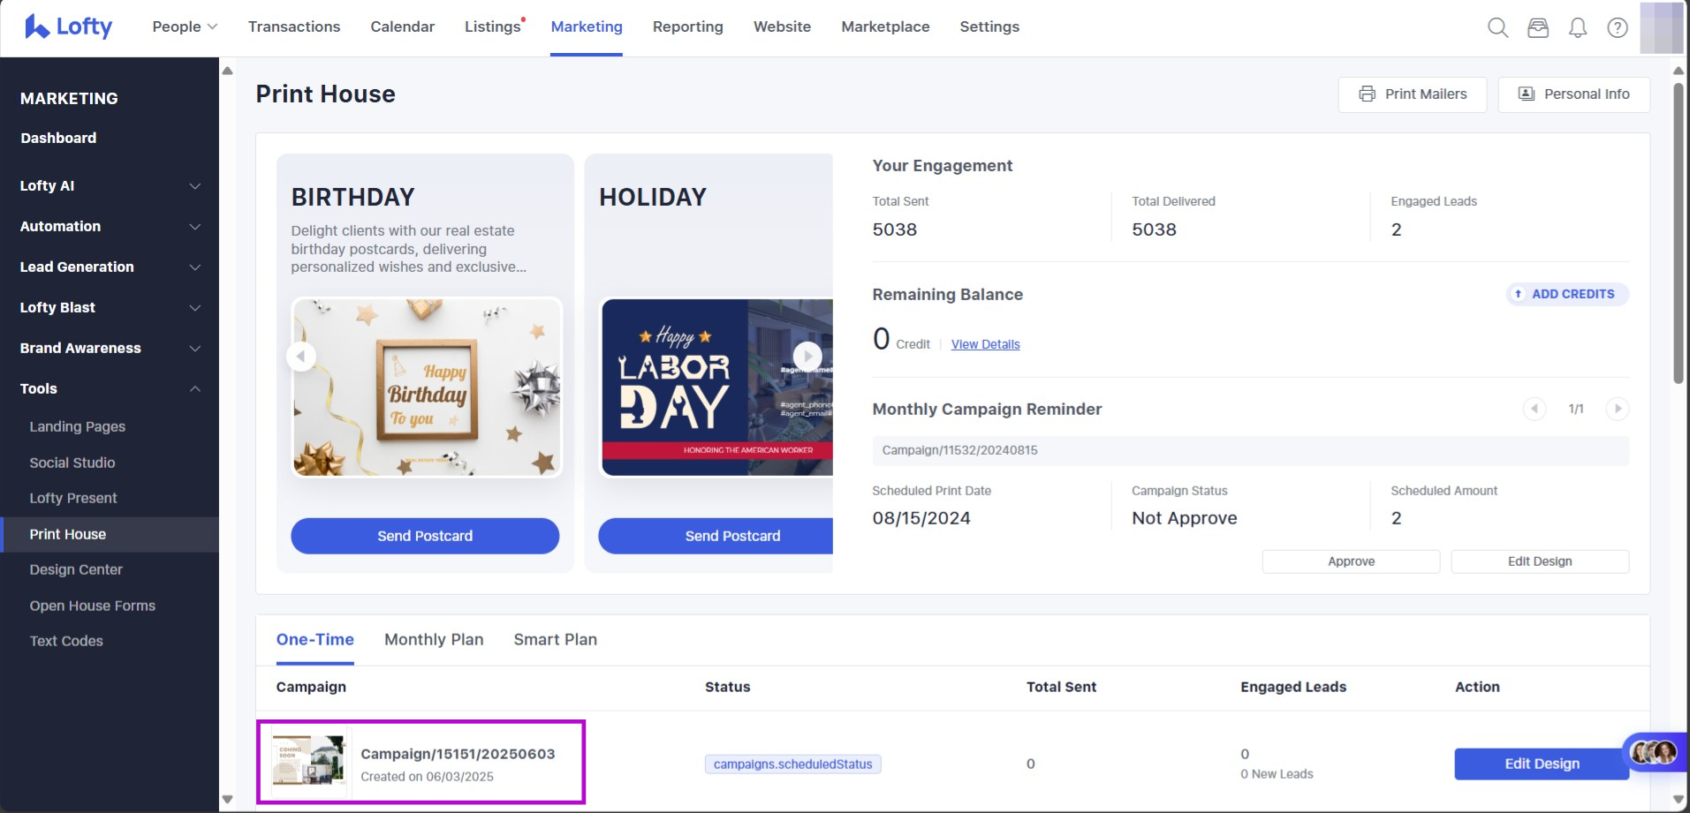Select Design Center in the sidebar
1690x813 pixels.
pyautogui.click(x=76, y=569)
